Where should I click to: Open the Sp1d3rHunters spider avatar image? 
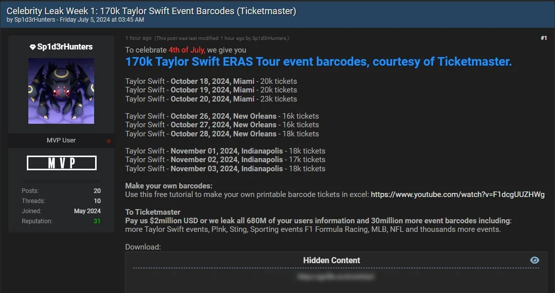pos(61,91)
